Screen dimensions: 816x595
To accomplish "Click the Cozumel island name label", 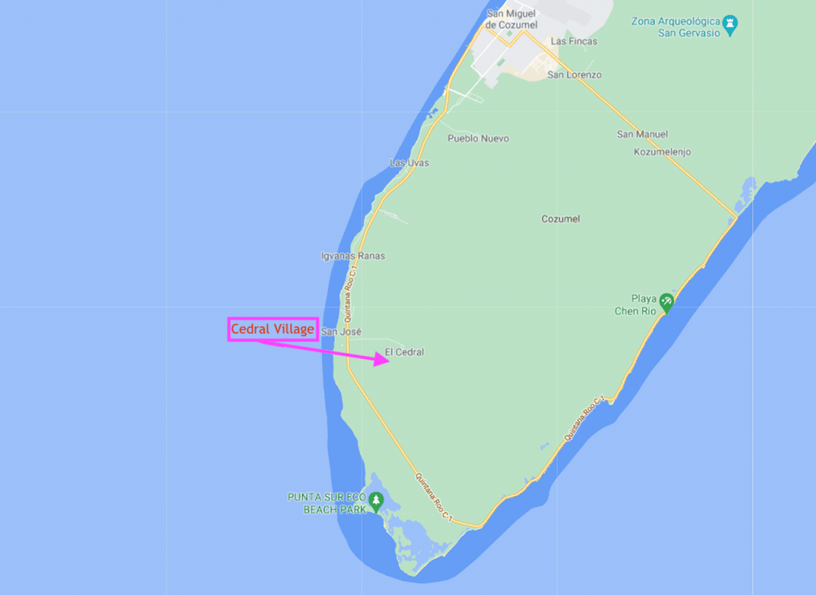I will [560, 219].
